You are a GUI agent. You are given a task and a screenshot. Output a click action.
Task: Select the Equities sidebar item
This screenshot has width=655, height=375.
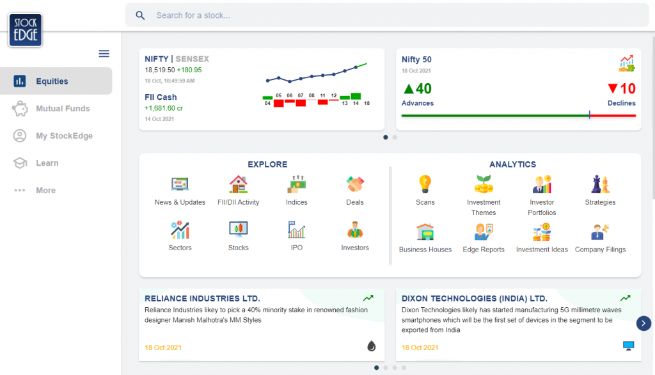point(56,81)
